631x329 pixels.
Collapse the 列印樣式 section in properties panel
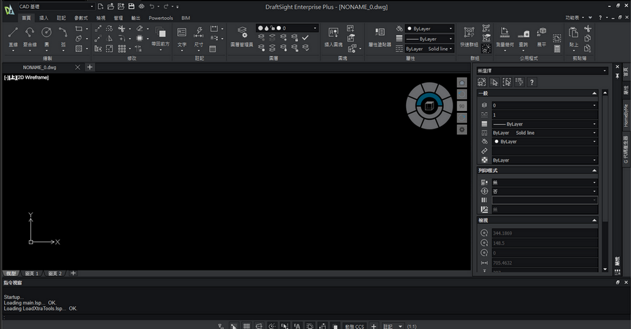coord(594,170)
